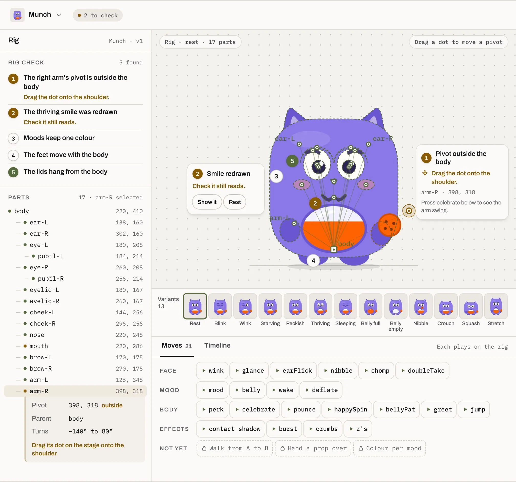Choose the Stretch variant thumbnail
Image resolution: width=516 pixels, height=482 pixels.
pos(496,306)
